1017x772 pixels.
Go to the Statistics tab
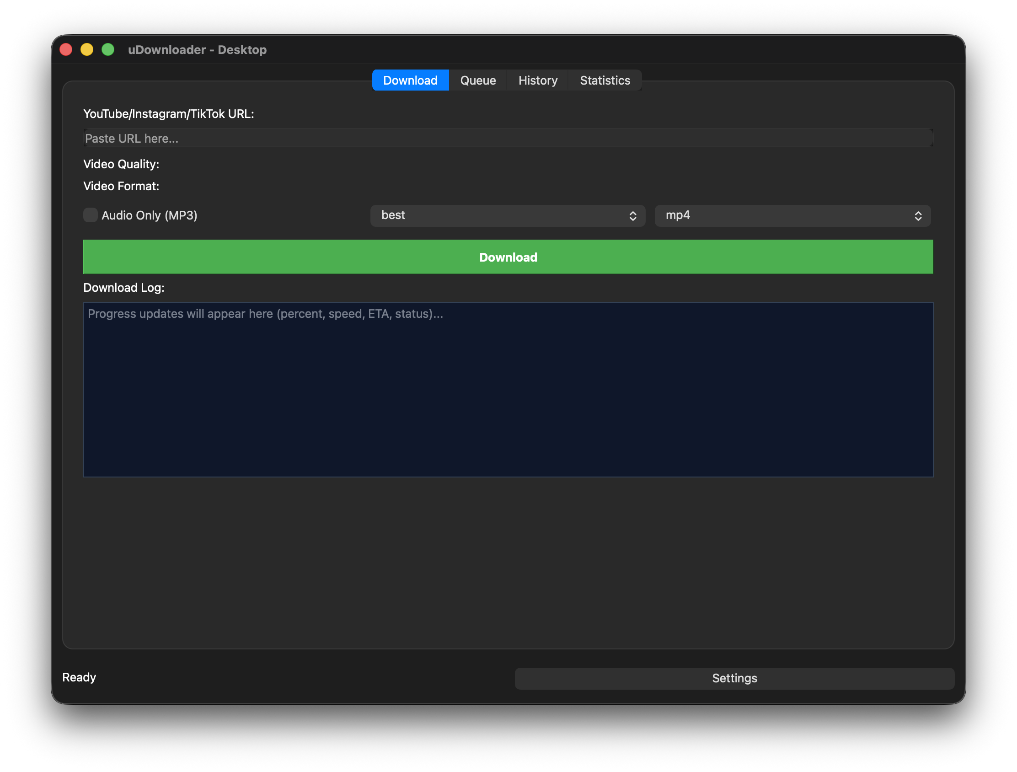pos(605,80)
